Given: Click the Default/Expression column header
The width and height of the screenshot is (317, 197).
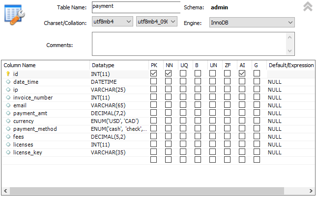Looking at the screenshot, I should pyautogui.click(x=290, y=65).
